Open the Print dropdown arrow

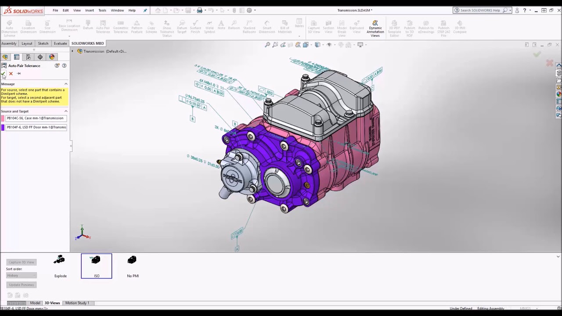(x=205, y=10)
